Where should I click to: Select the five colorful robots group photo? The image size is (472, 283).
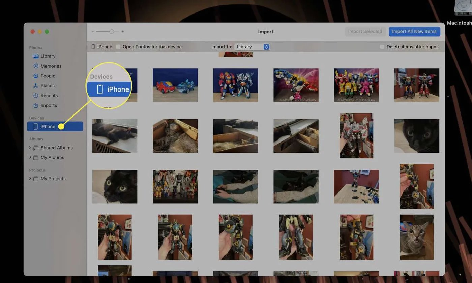point(356,85)
